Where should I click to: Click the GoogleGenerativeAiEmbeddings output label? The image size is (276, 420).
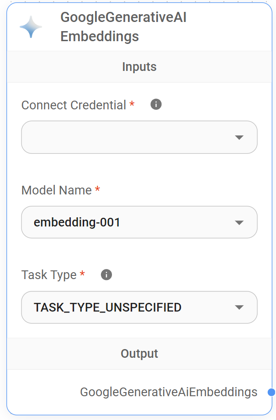point(169,392)
